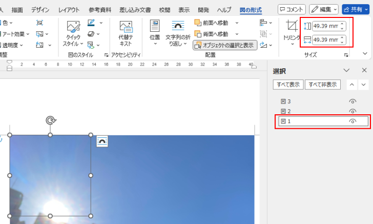Open Selection pane options chevron
Viewport: 373px width, 224px height.
[x=346, y=70]
